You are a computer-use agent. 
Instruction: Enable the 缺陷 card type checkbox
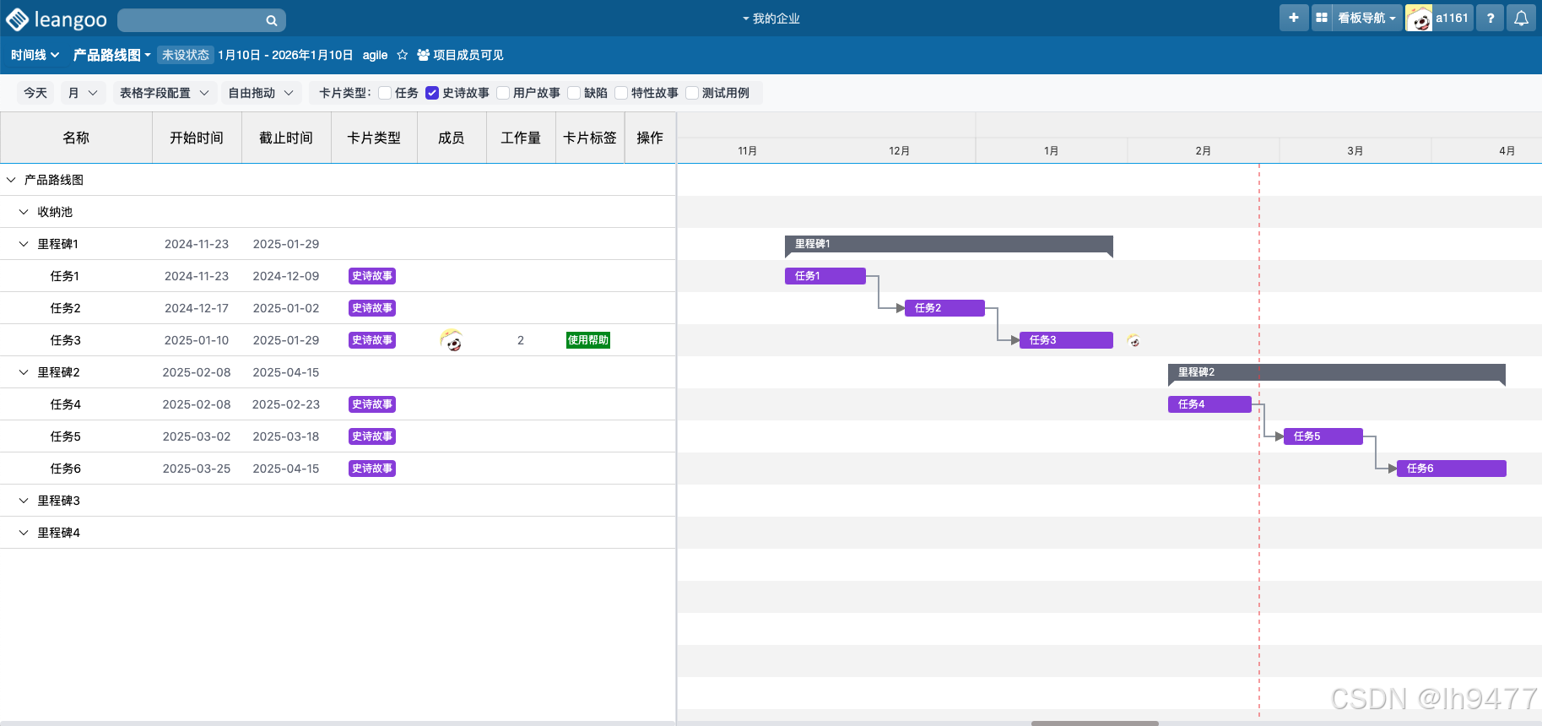pos(574,93)
